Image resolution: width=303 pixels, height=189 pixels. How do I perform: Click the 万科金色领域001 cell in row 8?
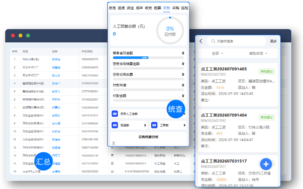[33, 116]
